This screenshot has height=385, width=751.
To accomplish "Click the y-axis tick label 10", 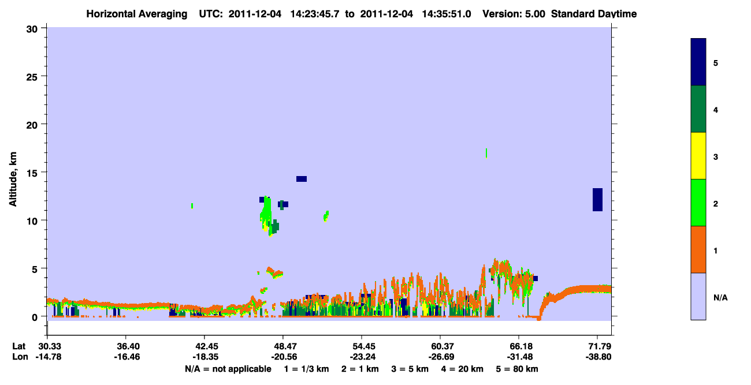I will pyautogui.click(x=34, y=220).
